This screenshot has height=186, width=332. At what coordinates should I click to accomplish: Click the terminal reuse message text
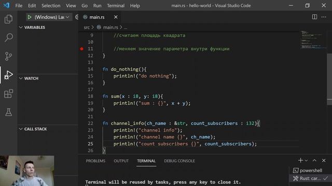(x=163, y=182)
